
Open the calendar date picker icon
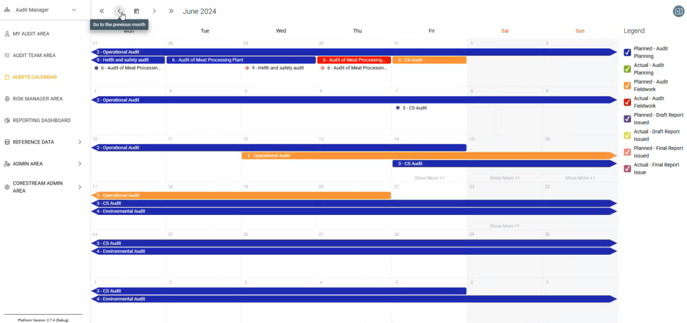(136, 11)
